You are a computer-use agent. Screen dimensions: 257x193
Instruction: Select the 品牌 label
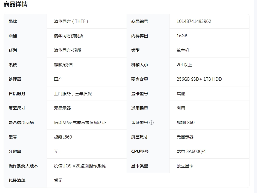point(13,21)
